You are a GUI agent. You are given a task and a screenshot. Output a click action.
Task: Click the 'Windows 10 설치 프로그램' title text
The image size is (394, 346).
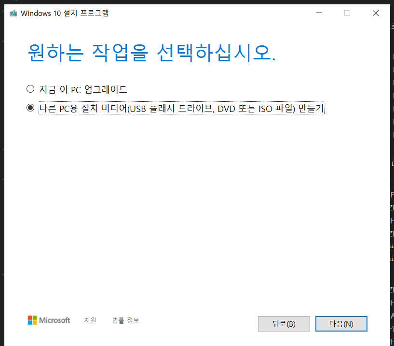click(x=65, y=13)
